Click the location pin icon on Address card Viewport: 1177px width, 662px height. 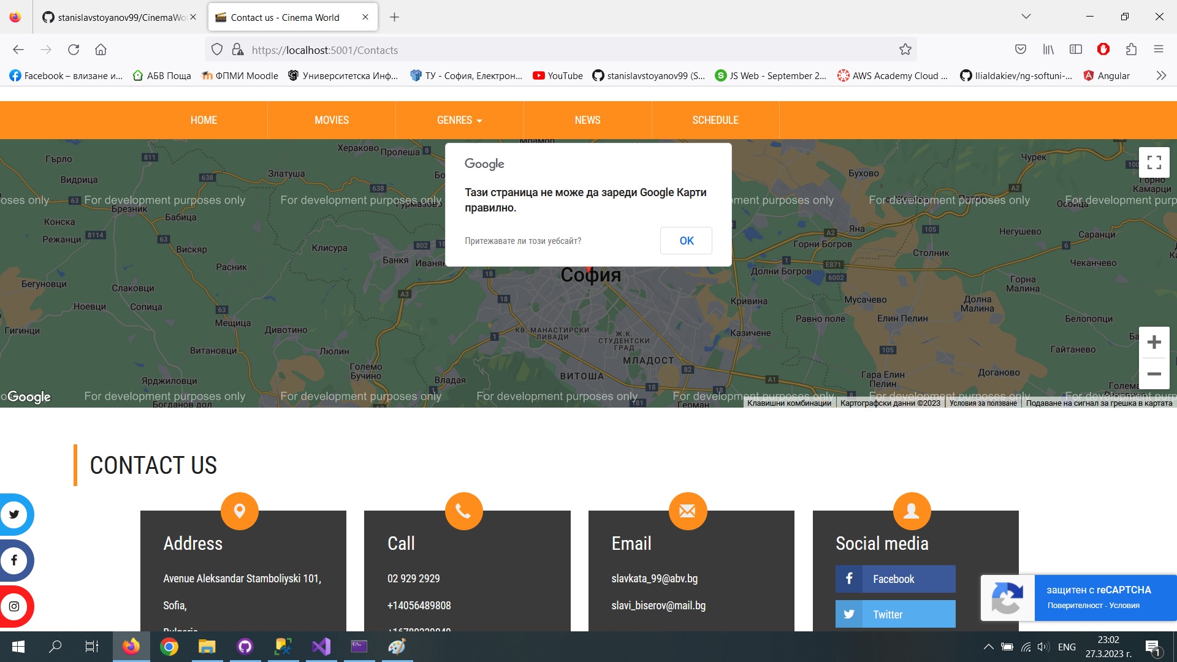click(239, 511)
